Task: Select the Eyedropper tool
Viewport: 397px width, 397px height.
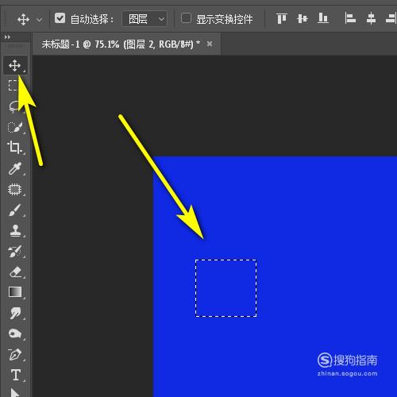Action: coord(15,168)
